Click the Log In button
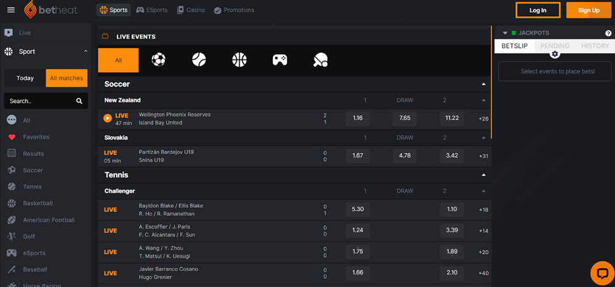This screenshot has width=615, height=287. tap(538, 10)
